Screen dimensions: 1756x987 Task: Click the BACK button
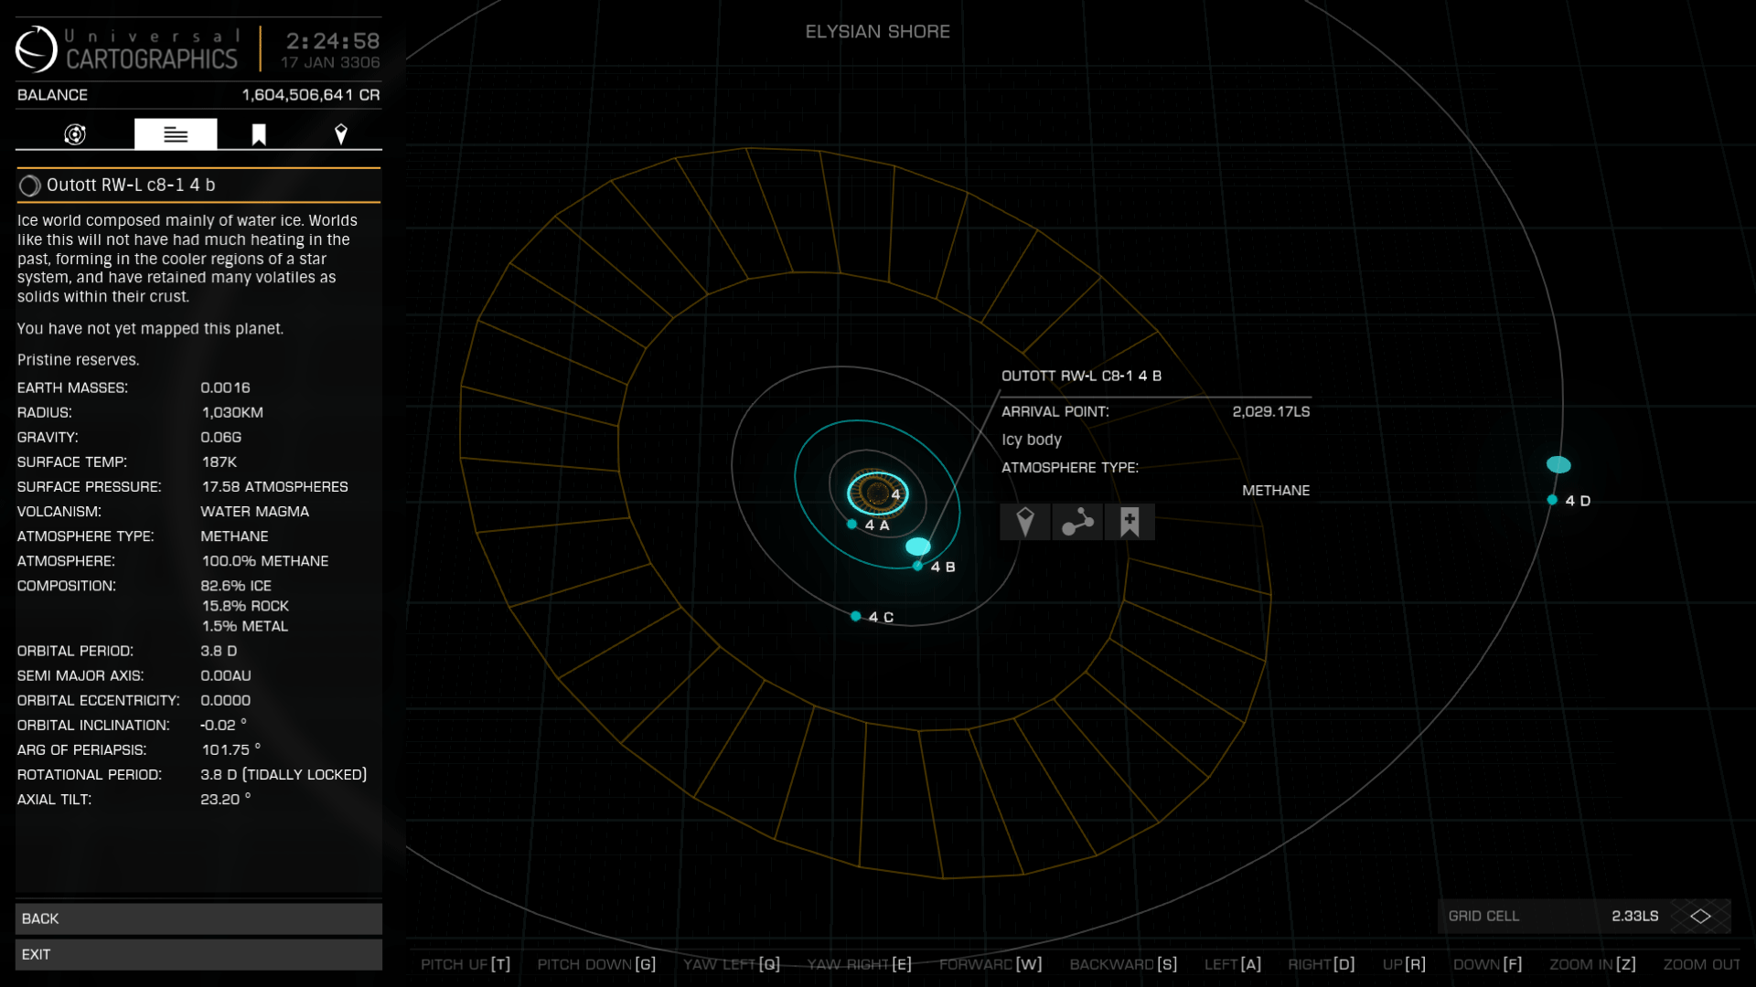point(198,918)
